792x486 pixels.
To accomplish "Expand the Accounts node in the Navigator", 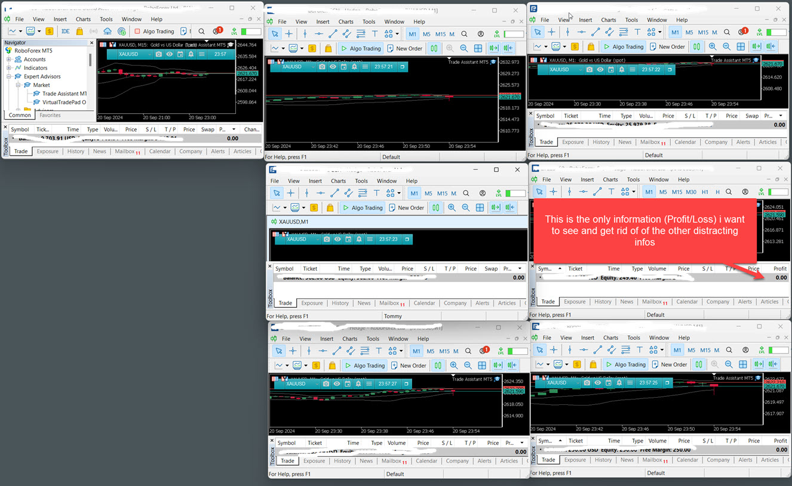I will coord(8,60).
